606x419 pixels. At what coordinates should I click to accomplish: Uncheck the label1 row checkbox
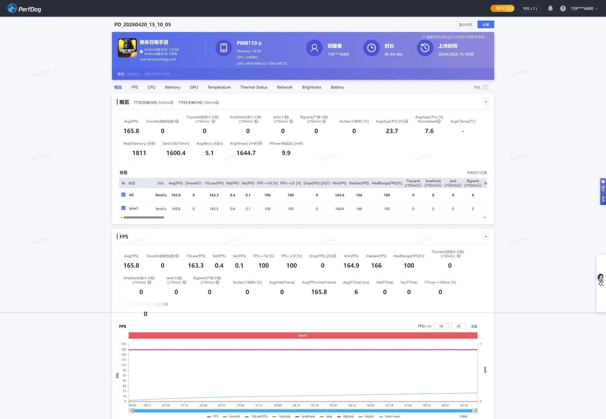[x=123, y=208]
